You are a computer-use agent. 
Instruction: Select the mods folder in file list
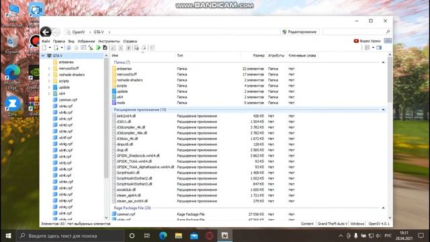[x=121, y=103]
